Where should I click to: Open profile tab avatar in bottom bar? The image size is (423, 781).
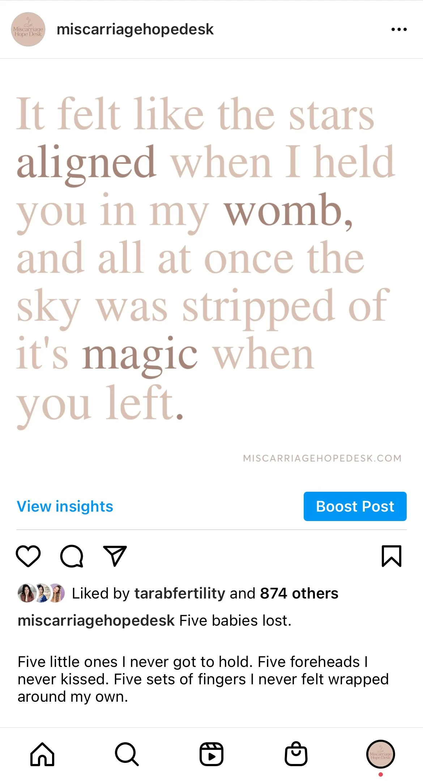point(381,754)
